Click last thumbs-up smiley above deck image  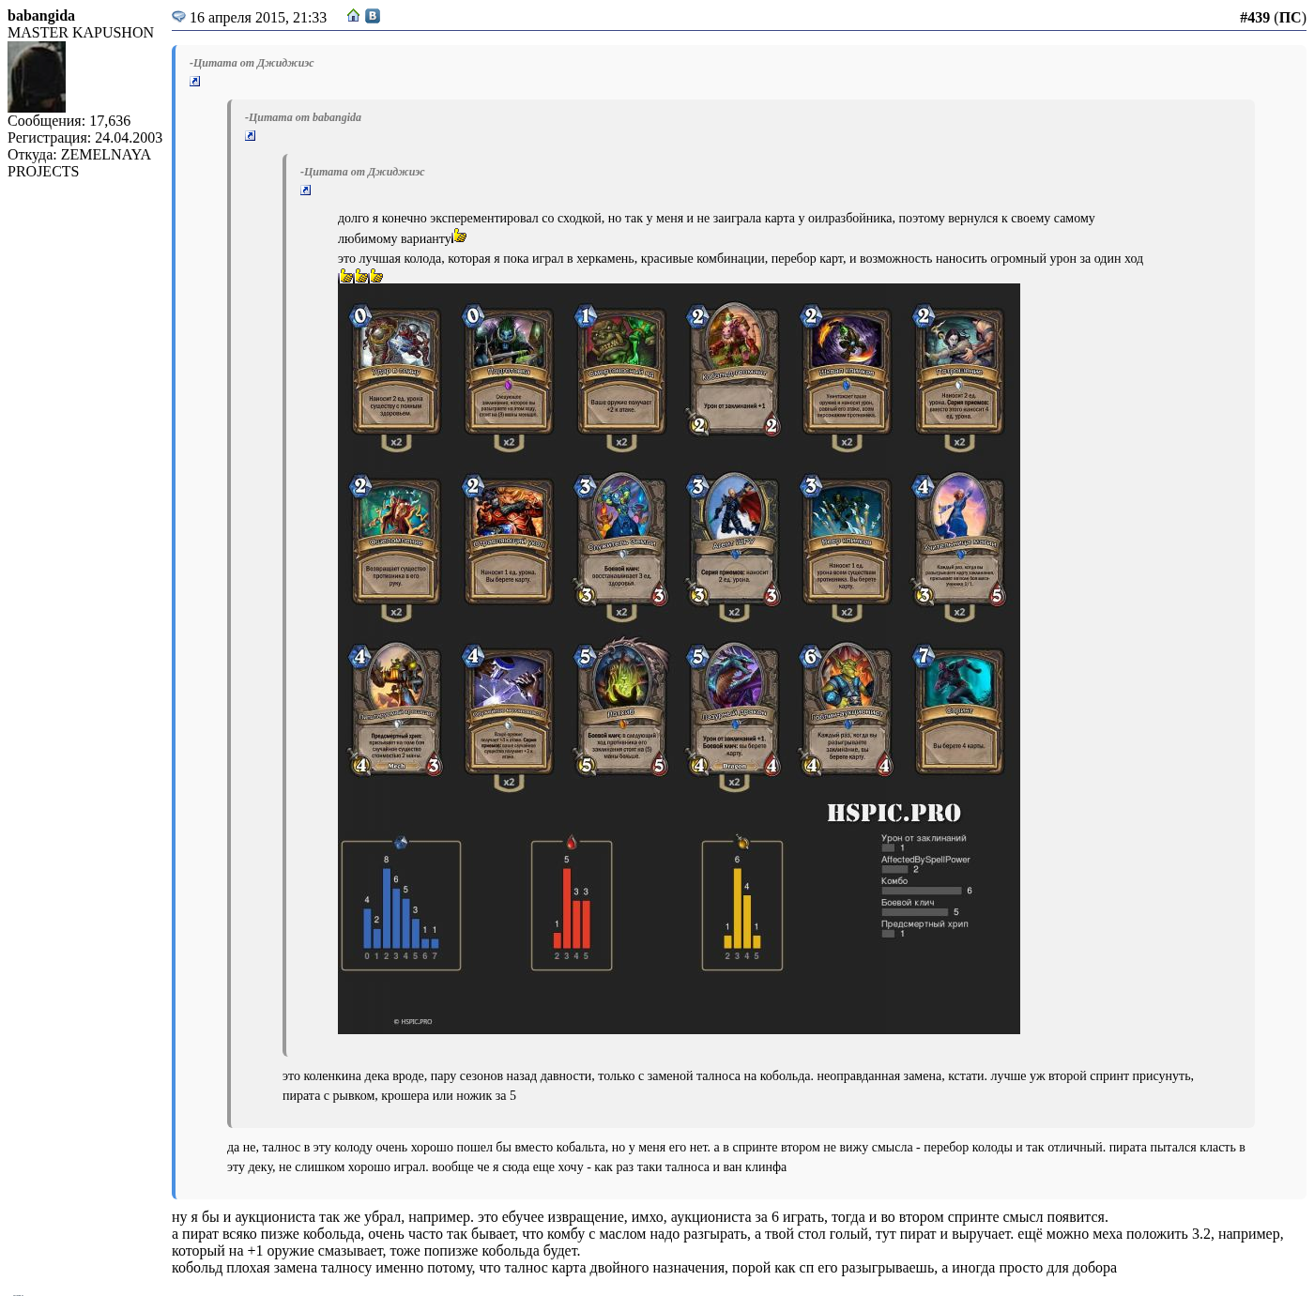[376, 276]
